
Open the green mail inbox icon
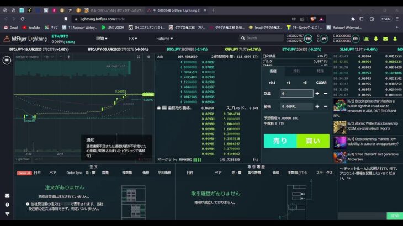pyautogui.click(x=385, y=39)
